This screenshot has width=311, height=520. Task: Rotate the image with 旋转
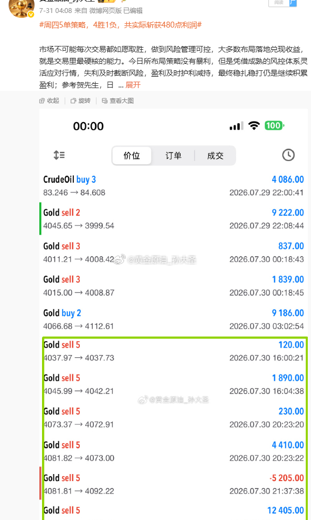click(x=80, y=101)
